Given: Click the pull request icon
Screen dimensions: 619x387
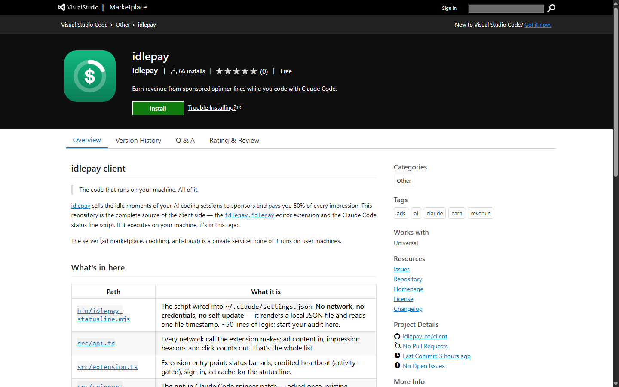Looking at the screenshot, I should pyautogui.click(x=397, y=346).
